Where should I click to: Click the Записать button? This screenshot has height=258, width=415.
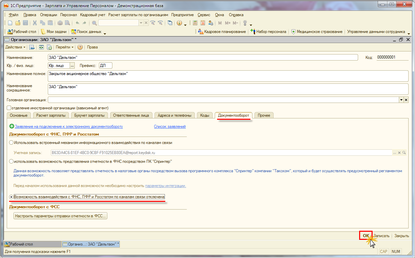pyautogui.click(x=381, y=236)
